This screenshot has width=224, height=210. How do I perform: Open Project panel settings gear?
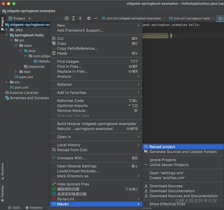tap(89, 18)
